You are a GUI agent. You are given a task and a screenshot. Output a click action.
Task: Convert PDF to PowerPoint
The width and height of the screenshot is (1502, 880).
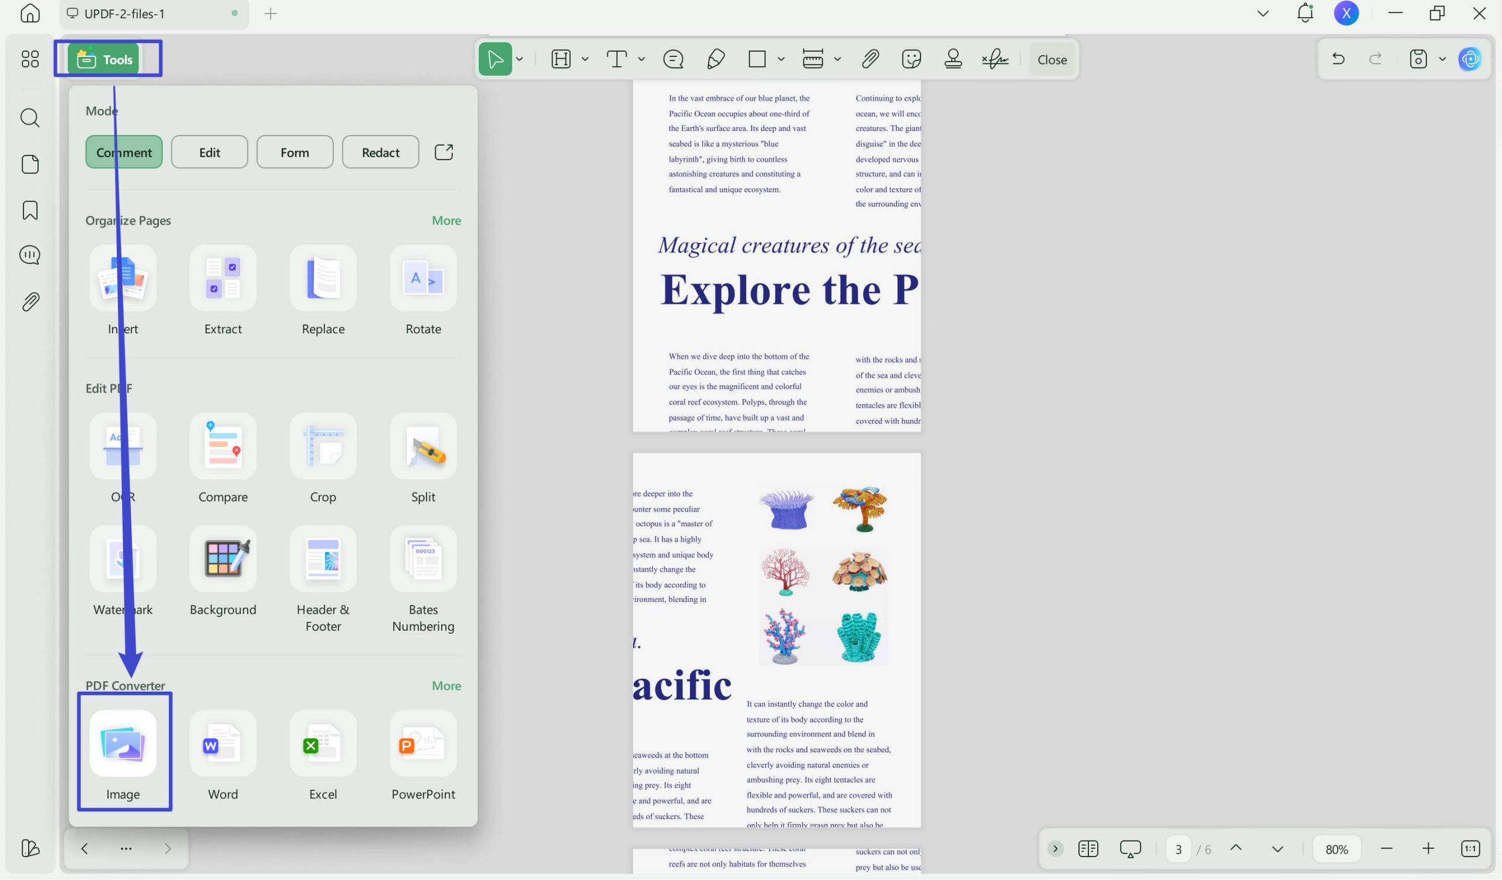click(423, 757)
